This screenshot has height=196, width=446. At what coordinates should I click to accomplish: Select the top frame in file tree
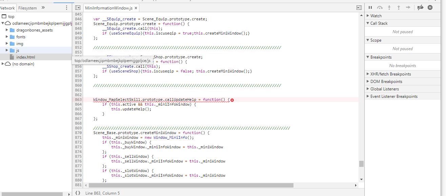(x=11, y=17)
